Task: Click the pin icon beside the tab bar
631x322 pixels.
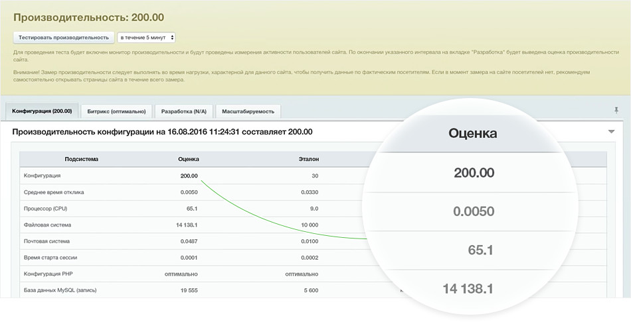Action: pyautogui.click(x=616, y=110)
